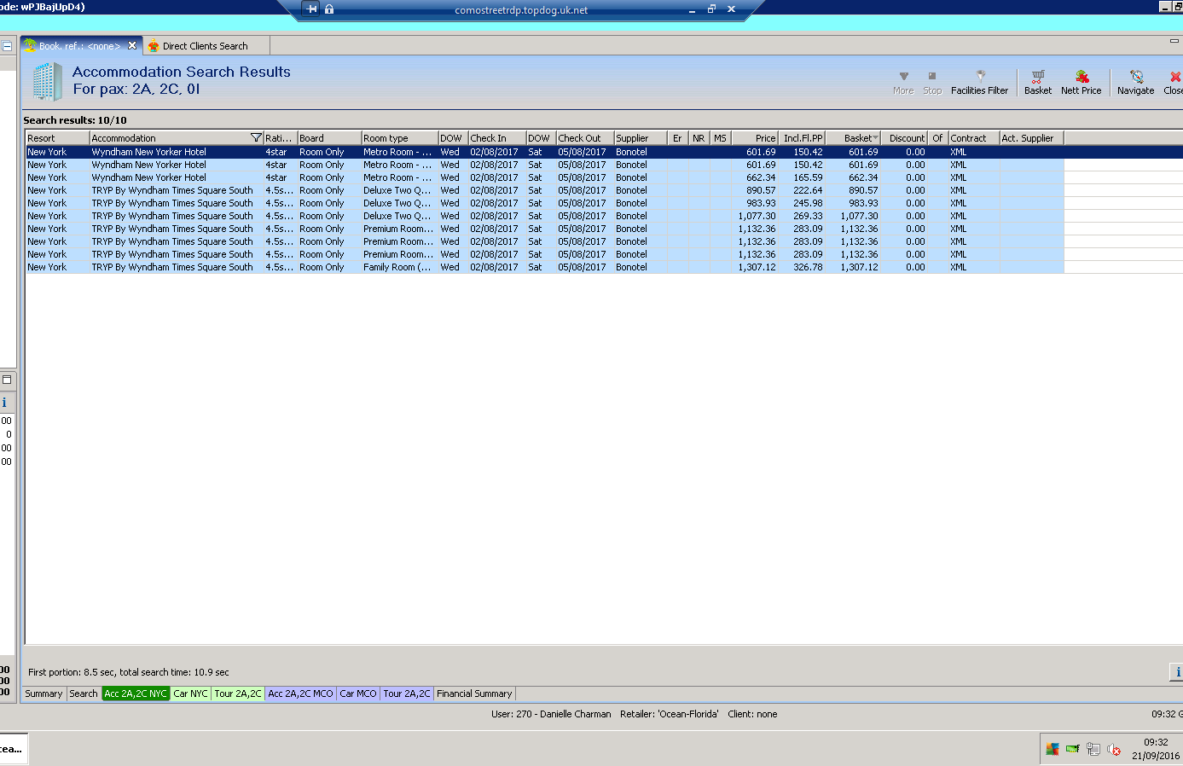The width and height of the screenshot is (1183, 766).
Task: Sort by the Board column header
Action: tap(329, 138)
